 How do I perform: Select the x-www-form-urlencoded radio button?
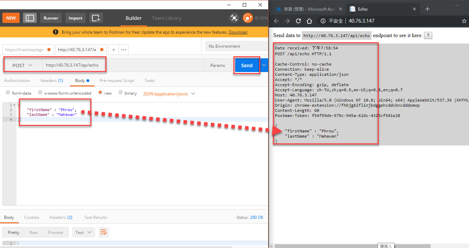tap(40, 93)
